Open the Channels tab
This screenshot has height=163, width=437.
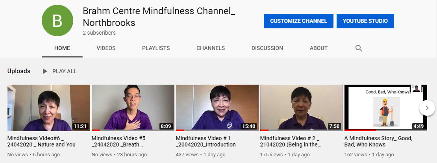[x=210, y=48]
